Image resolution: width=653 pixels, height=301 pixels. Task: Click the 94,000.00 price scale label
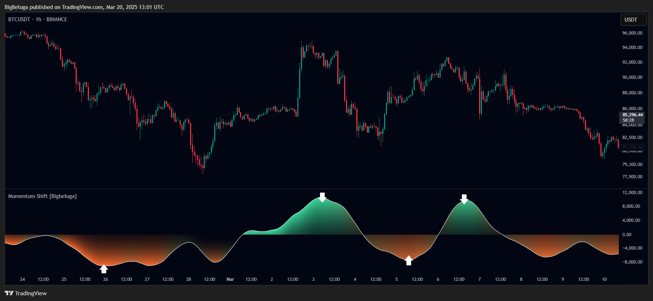(632, 48)
